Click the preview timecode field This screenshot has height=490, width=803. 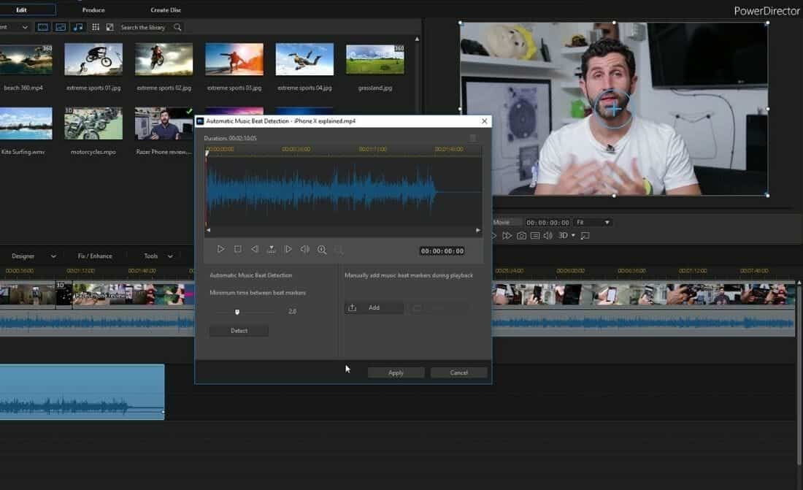(547, 223)
